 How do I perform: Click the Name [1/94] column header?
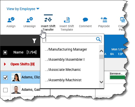[25, 52]
